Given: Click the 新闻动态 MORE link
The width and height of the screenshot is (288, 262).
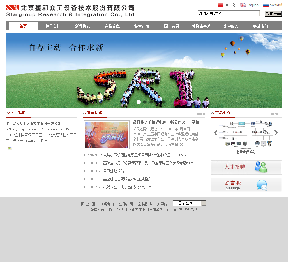Looking at the screenshot, I should (200, 114).
